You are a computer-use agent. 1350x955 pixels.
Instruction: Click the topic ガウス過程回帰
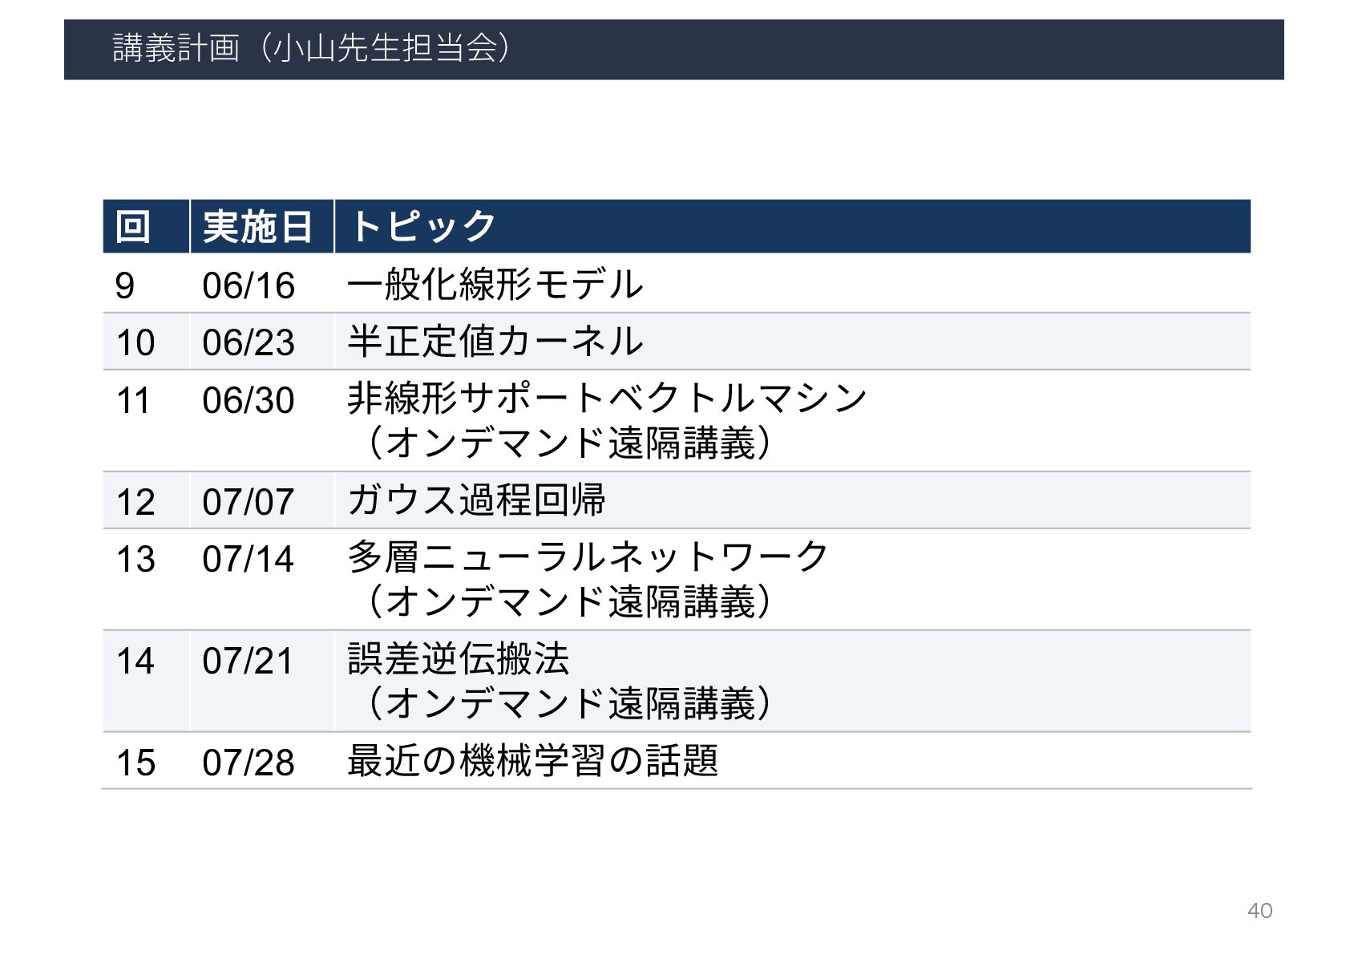[477, 500]
